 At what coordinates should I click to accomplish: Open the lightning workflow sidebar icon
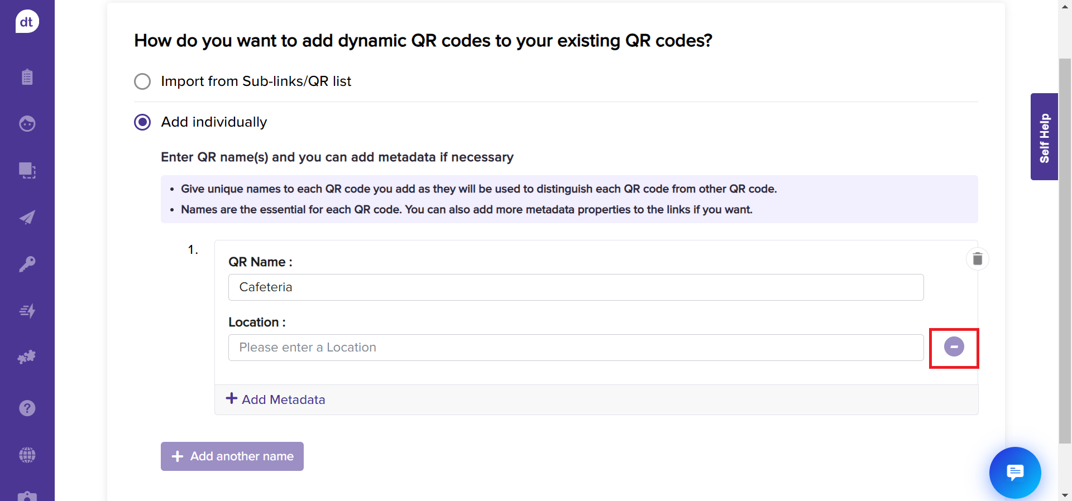click(x=27, y=311)
